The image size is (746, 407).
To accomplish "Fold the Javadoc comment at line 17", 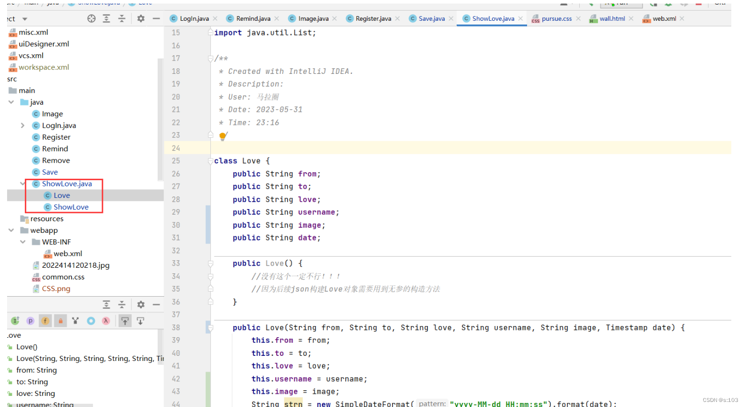I will click(211, 59).
